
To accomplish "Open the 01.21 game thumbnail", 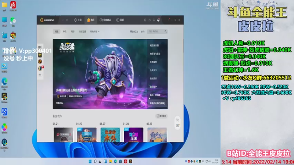I will (63, 135).
